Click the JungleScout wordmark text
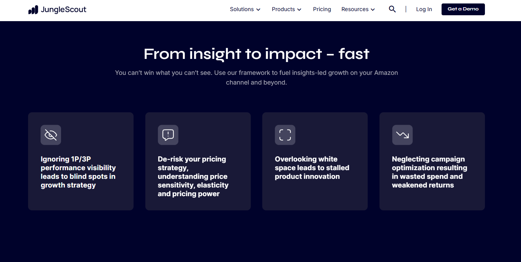This screenshot has height=262, width=521. pos(63,10)
